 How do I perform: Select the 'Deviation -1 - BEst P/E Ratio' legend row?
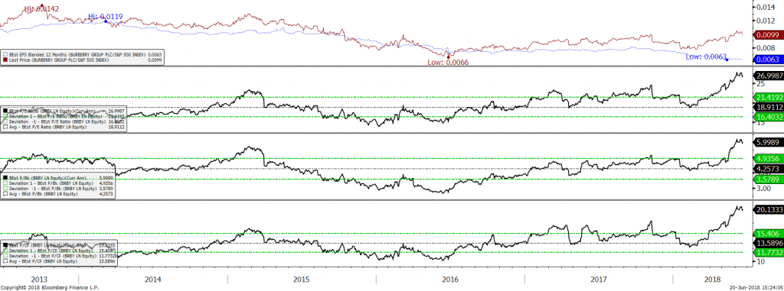pos(65,121)
